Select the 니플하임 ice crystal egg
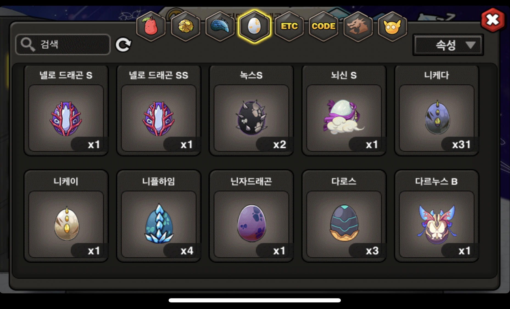Image resolution: width=510 pixels, height=309 pixels. (x=159, y=216)
